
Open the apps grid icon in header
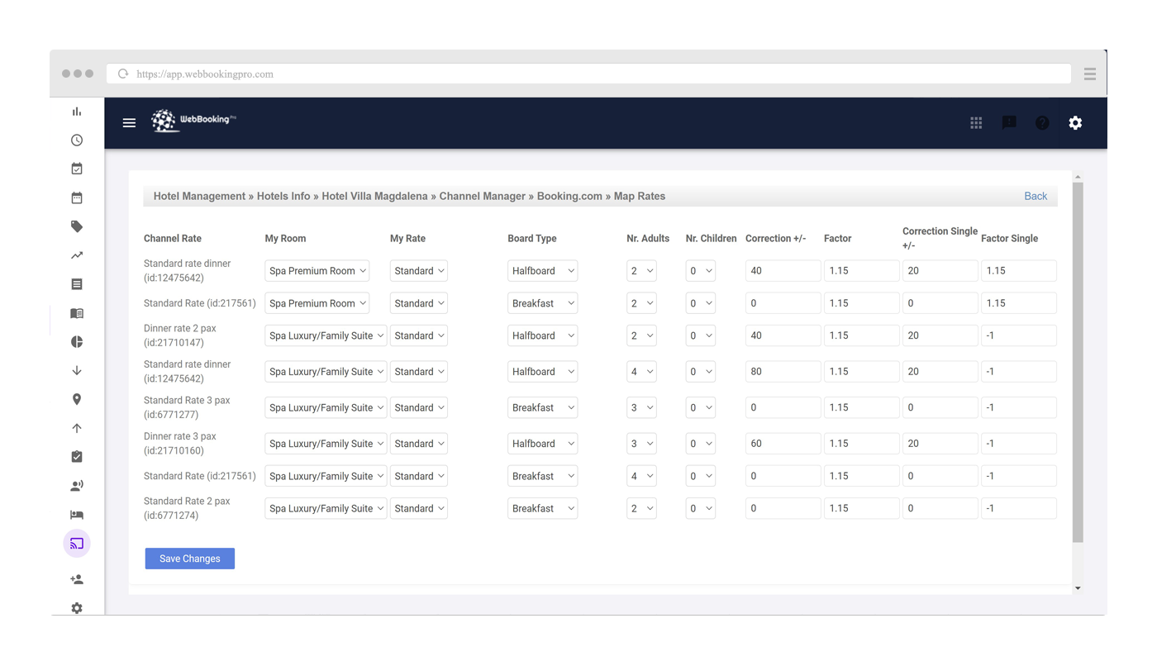pyautogui.click(x=976, y=123)
